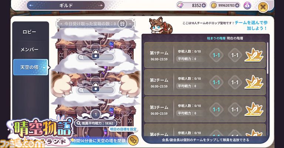Select tower floor number 1 badge
The image size is (284, 148).
pyautogui.click(x=96, y=114)
